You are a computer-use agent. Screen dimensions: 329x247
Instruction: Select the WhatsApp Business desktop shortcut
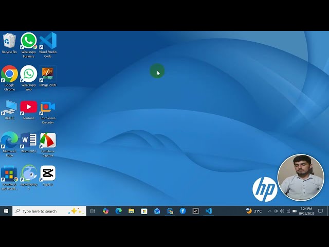[x=29, y=45]
